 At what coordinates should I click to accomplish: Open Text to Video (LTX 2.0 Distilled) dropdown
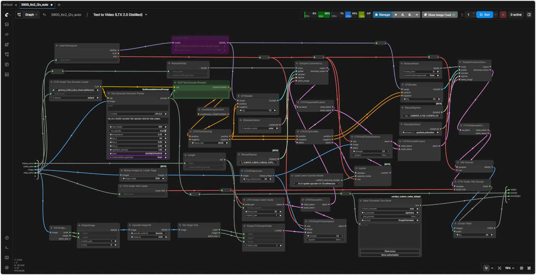pyautogui.click(x=120, y=15)
